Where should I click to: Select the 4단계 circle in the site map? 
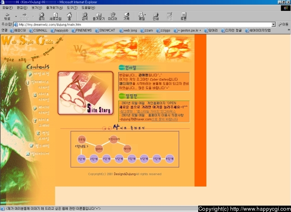click(x=119, y=159)
